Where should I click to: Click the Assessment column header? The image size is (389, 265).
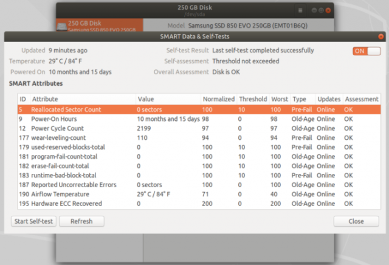(x=361, y=99)
